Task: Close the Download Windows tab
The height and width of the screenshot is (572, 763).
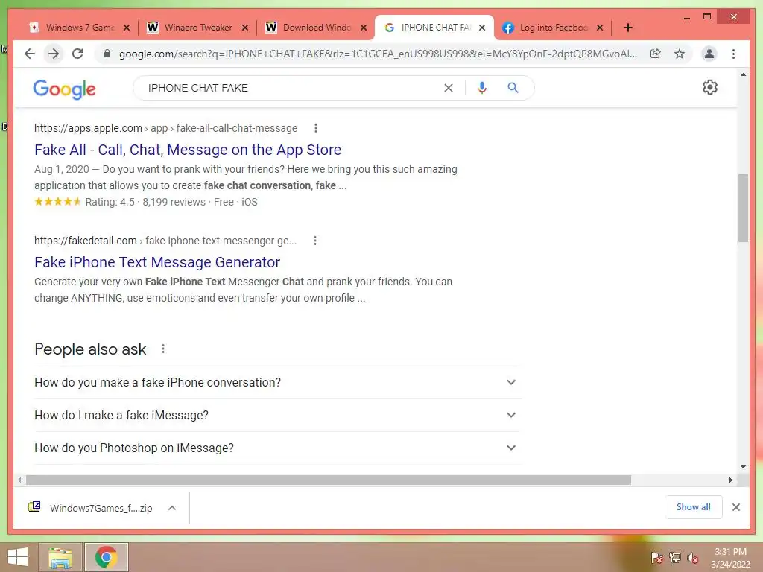Action: click(364, 28)
